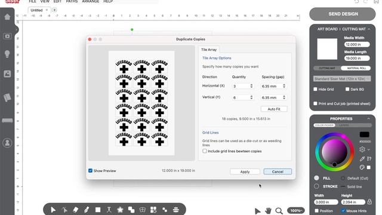This screenshot has height=215, width=382.
Task: Enable Include grid lines between copies
Action: coord(205,151)
